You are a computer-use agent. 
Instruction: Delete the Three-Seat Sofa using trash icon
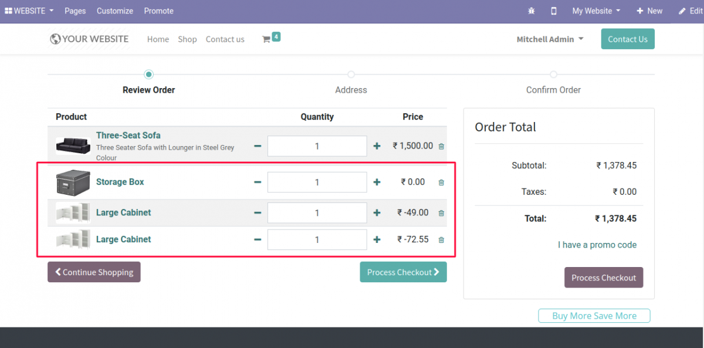coord(441,146)
